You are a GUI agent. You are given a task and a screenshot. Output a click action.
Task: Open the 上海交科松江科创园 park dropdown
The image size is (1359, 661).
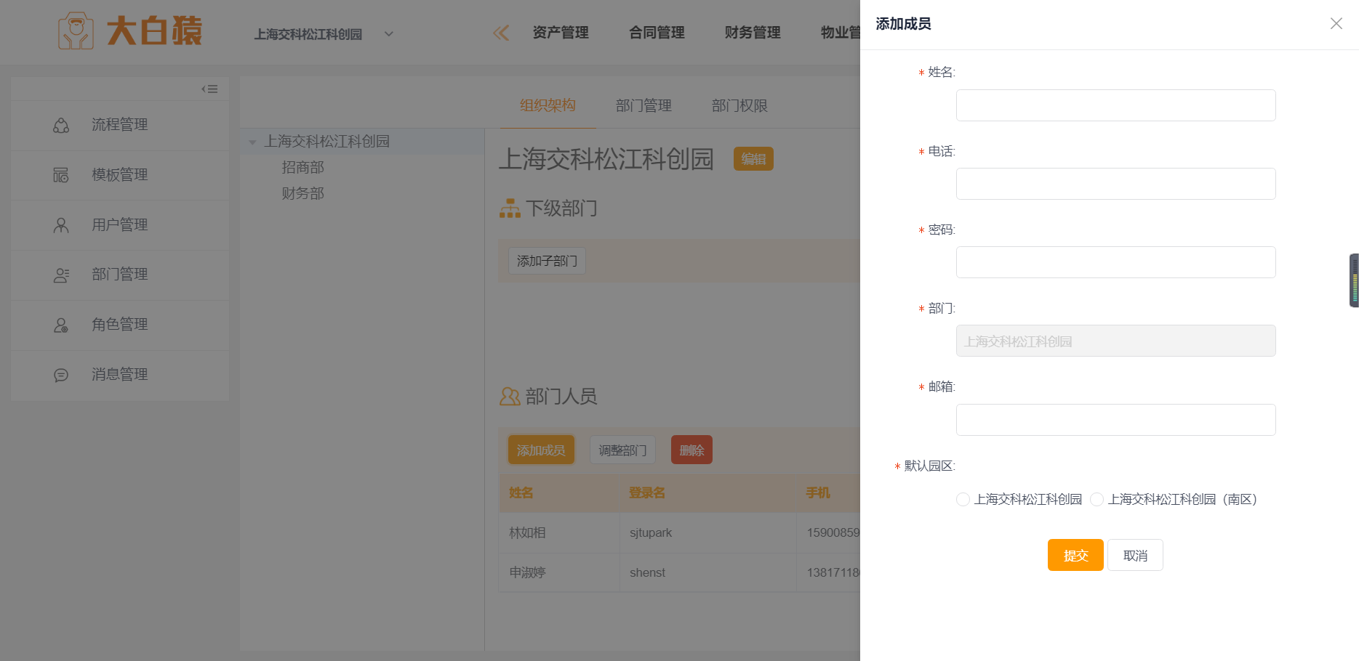click(324, 34)
